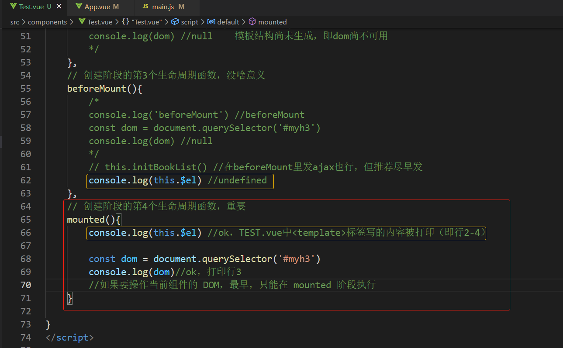Click the Vue file icon in breadcrumbs
The image size is (563, 348).
point(82,22)
